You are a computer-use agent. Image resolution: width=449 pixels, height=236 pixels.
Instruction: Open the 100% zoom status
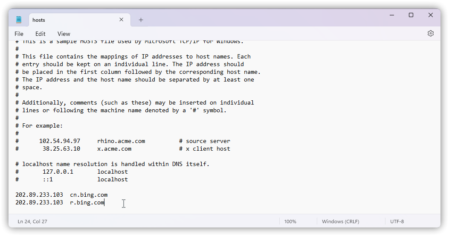(290, 221)
